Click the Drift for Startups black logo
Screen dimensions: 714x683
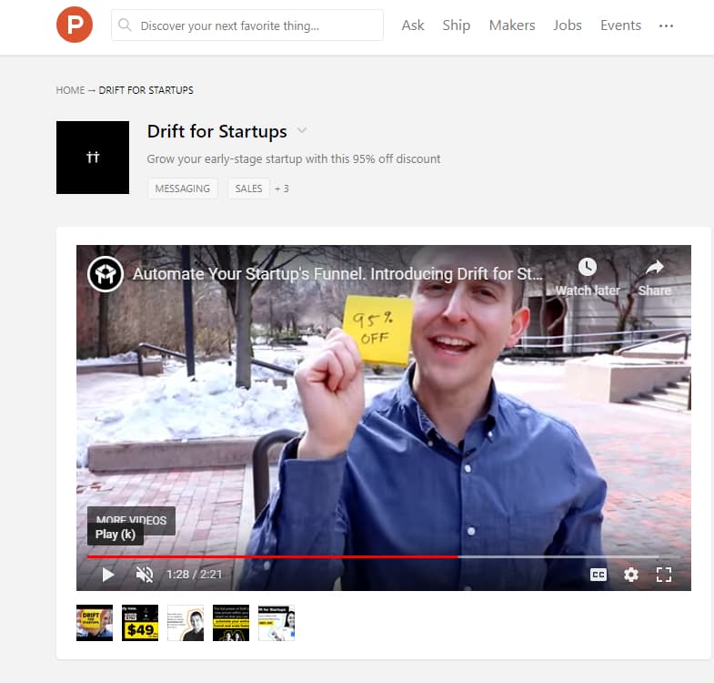(93, 158)
